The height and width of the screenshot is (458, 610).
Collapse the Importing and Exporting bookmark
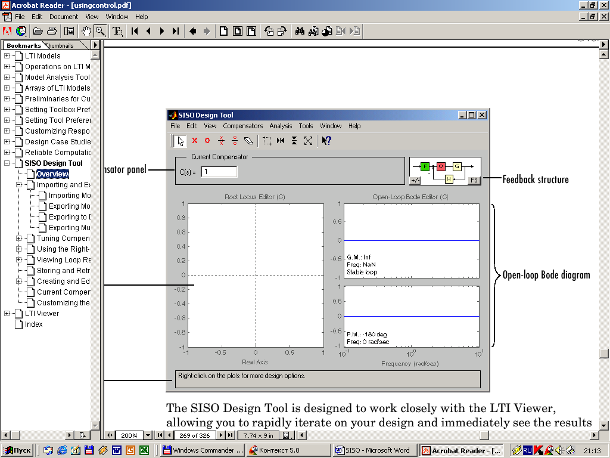18,185
